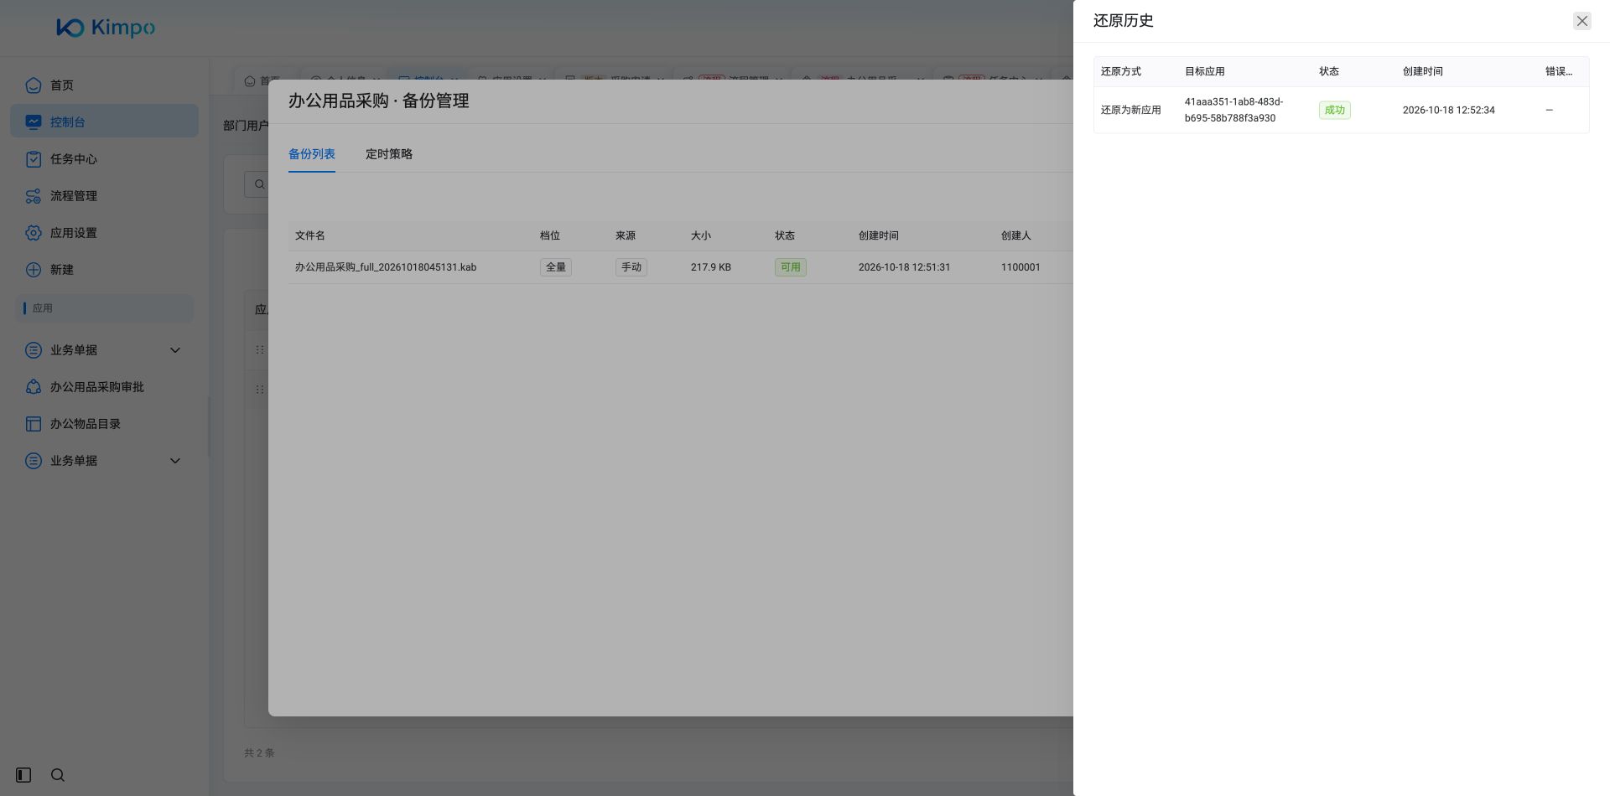Click the 可用 status tag
The width and height of the screenshot is (1610, 796).
point(790,267)
